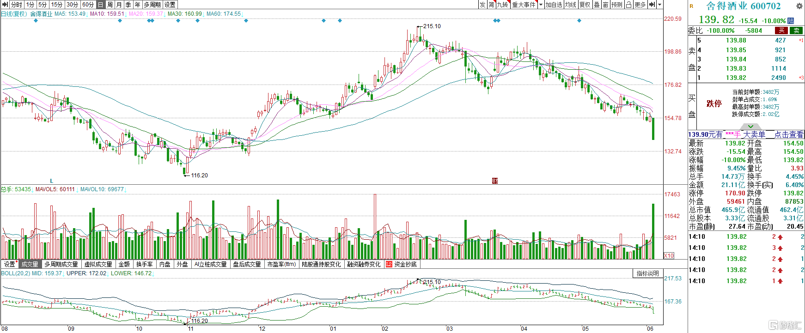Image resolution: width=805 pixels, height=333 pixels.
Task: Click the 窗 window layout button
Action: tap(605, 5)
